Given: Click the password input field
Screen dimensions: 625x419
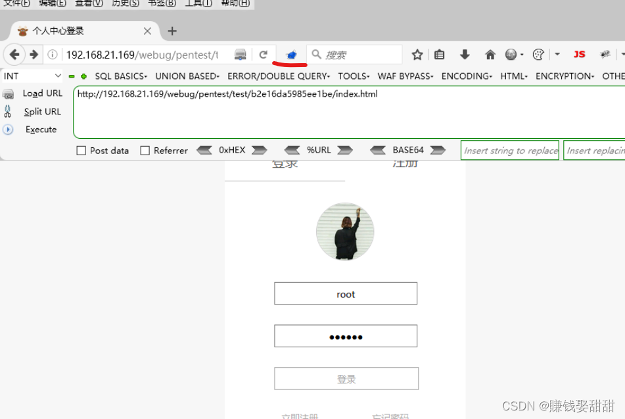Looking at the screenshot, I should point(346,336).
